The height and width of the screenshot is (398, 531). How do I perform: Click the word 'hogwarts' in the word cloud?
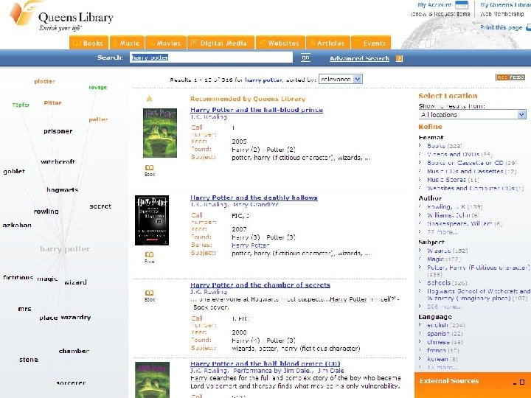click(x=62, y=190)
